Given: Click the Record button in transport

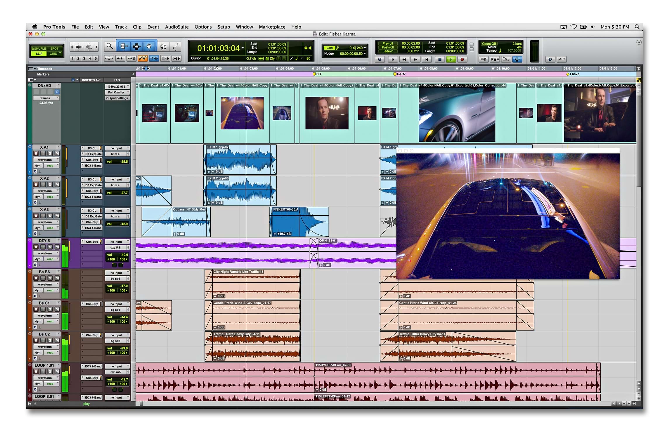Looking at the screenshot, I should tap(462, 59).
